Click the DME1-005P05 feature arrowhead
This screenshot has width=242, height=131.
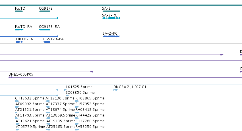tap(10, 77)
